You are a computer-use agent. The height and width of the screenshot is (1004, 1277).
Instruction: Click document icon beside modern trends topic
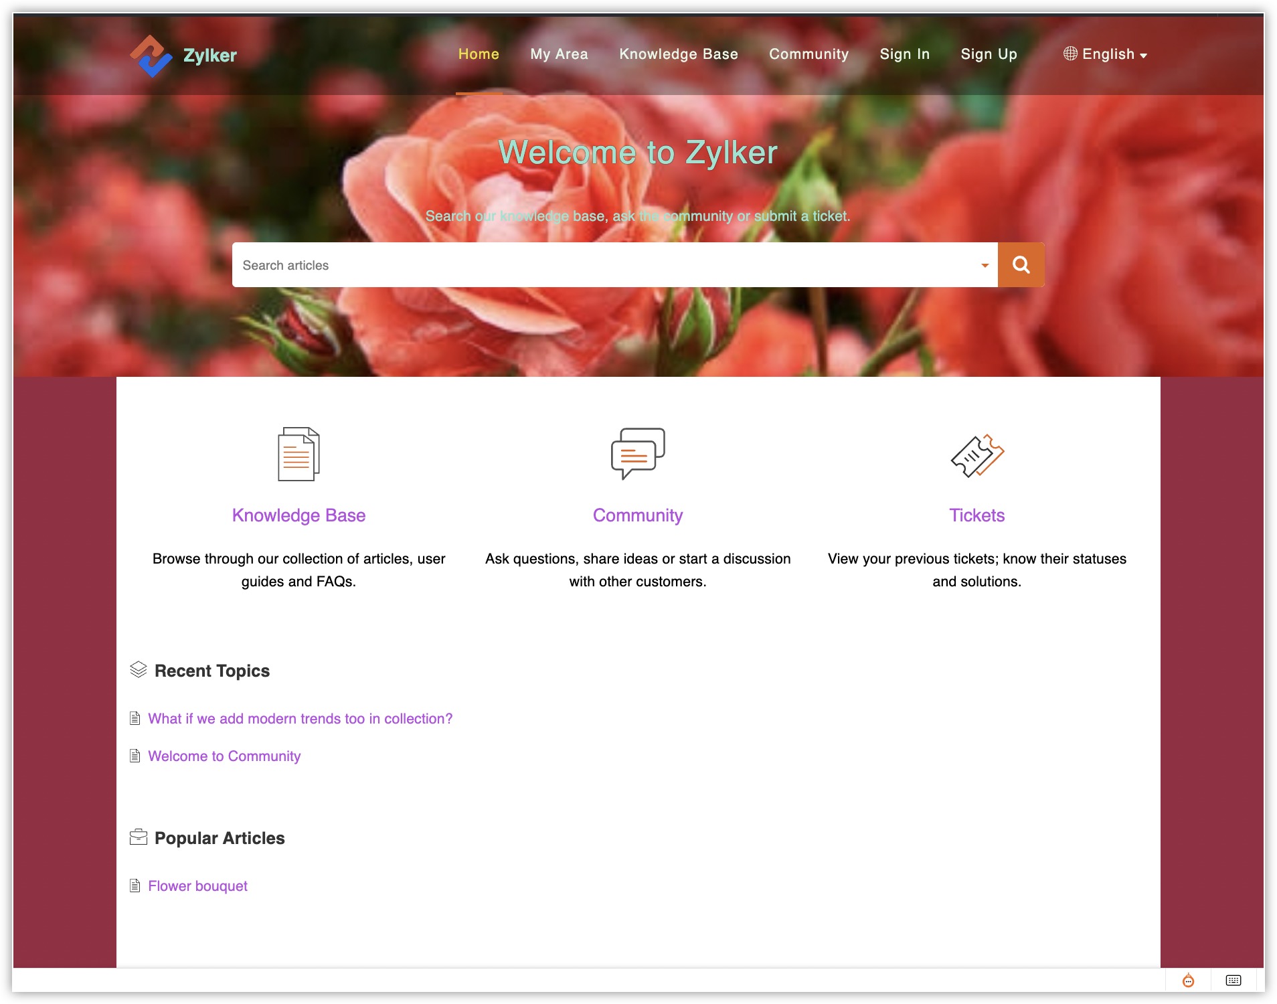coord(135,718)
